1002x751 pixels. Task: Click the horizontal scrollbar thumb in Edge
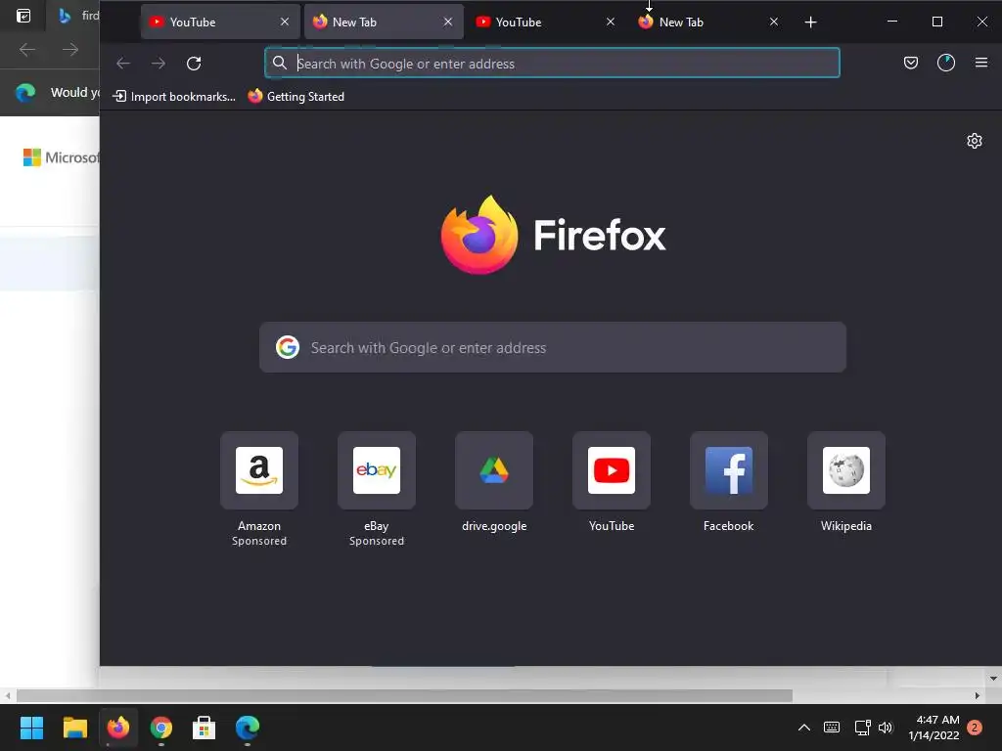coord(404,695)
